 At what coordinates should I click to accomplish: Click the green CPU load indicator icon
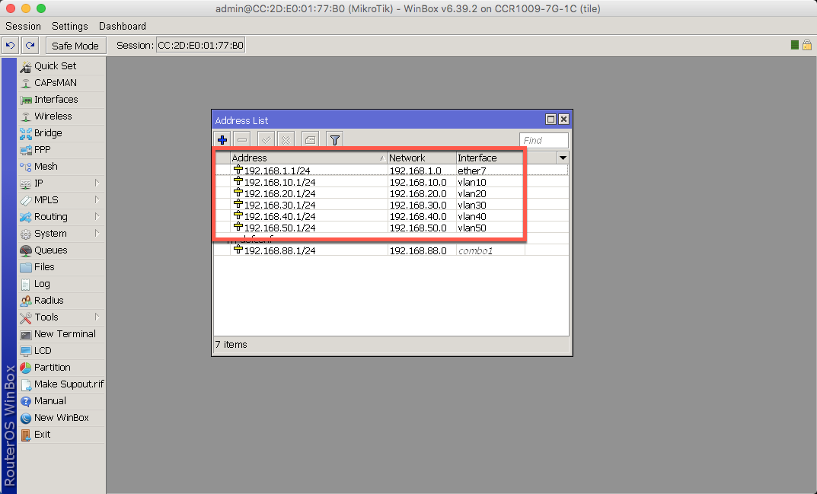point(795,46)
